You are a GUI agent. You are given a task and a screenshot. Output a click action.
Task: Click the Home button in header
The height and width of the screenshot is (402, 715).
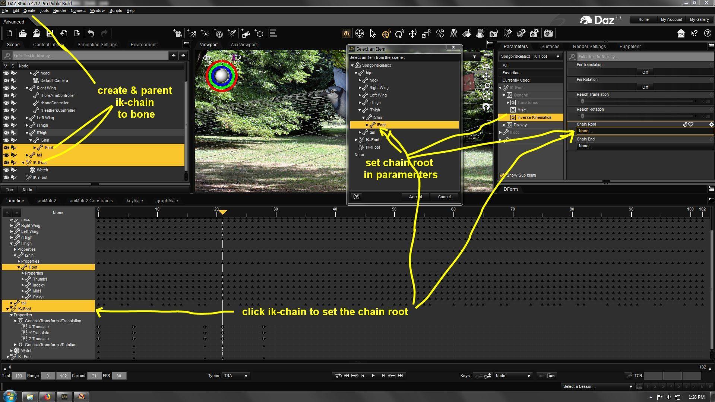click(x=643, y=19)
